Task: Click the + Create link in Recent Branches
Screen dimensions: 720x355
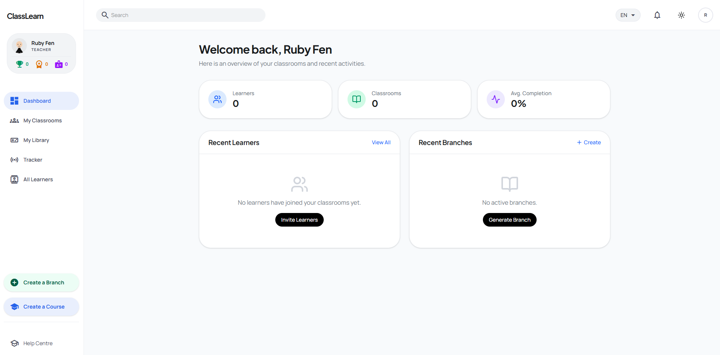Action: 589,142
